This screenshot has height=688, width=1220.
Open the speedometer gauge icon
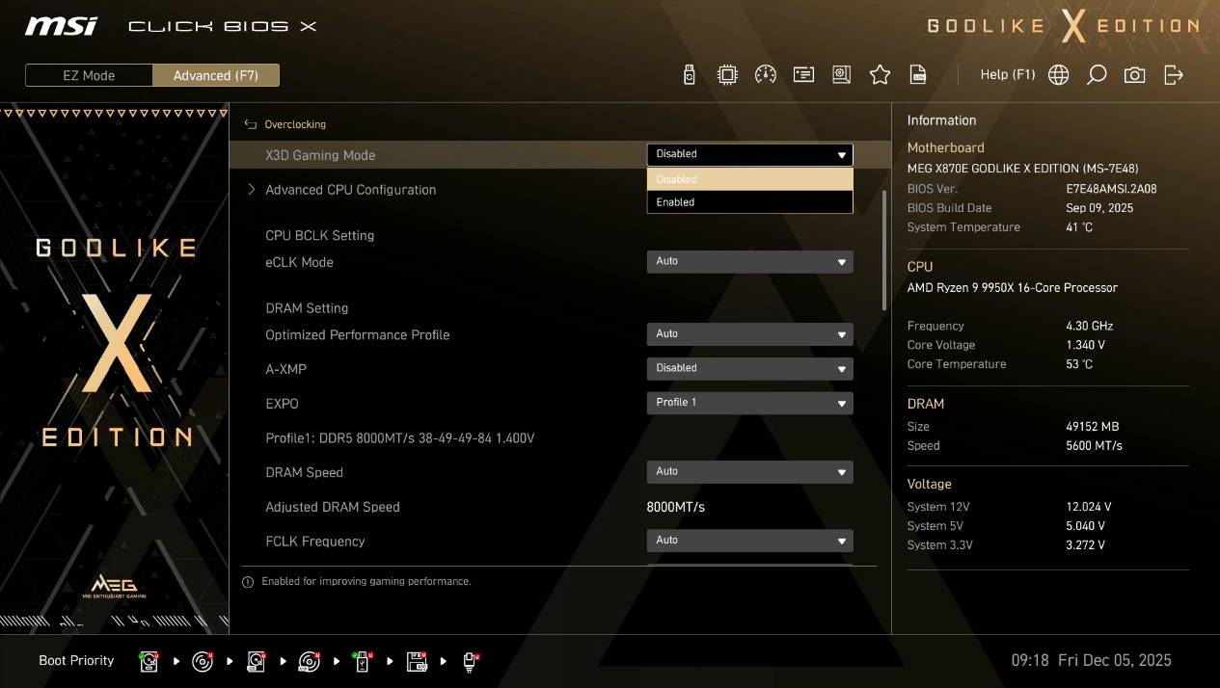766,75
